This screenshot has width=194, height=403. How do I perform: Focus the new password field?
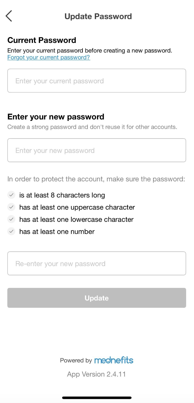point(97,150)
